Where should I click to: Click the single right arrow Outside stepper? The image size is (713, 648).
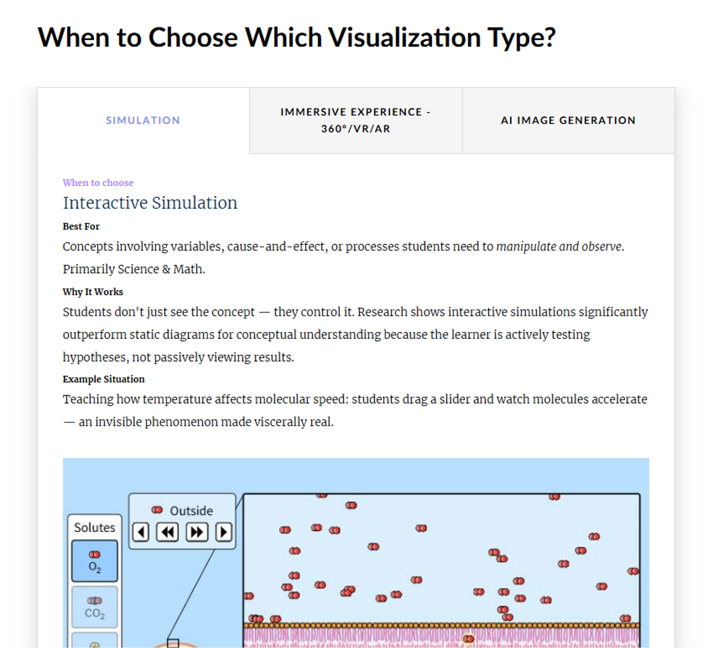224,532
